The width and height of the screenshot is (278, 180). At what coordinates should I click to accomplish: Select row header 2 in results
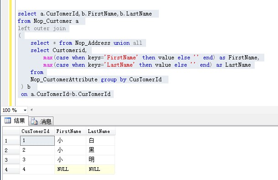coord(11,150)
